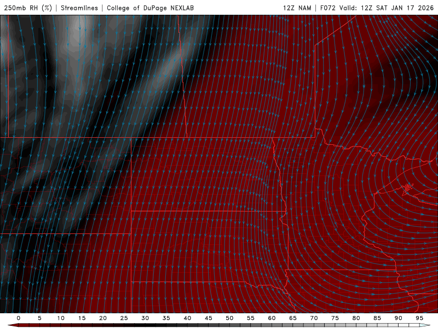Viewport: 438px width, 328px height.
Task: Click the colorbar label '35'
Action: 166,318
